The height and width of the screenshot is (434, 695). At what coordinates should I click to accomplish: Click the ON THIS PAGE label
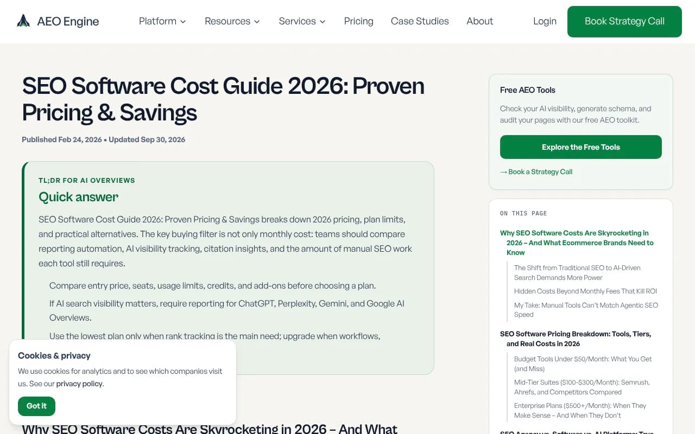tap(523, 213)
